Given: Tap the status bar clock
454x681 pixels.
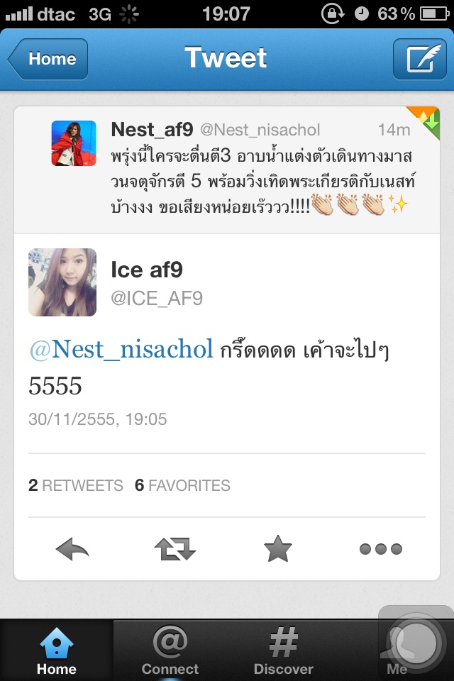Looking at the screenshot, I should coord(226,13).
